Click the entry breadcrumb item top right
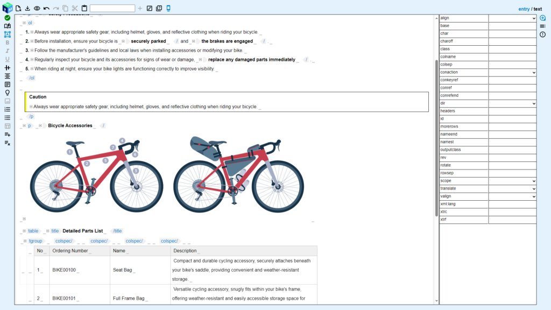The width and height of the screenshot is (551, 310). pyautogui.click(x=524, y=9)
